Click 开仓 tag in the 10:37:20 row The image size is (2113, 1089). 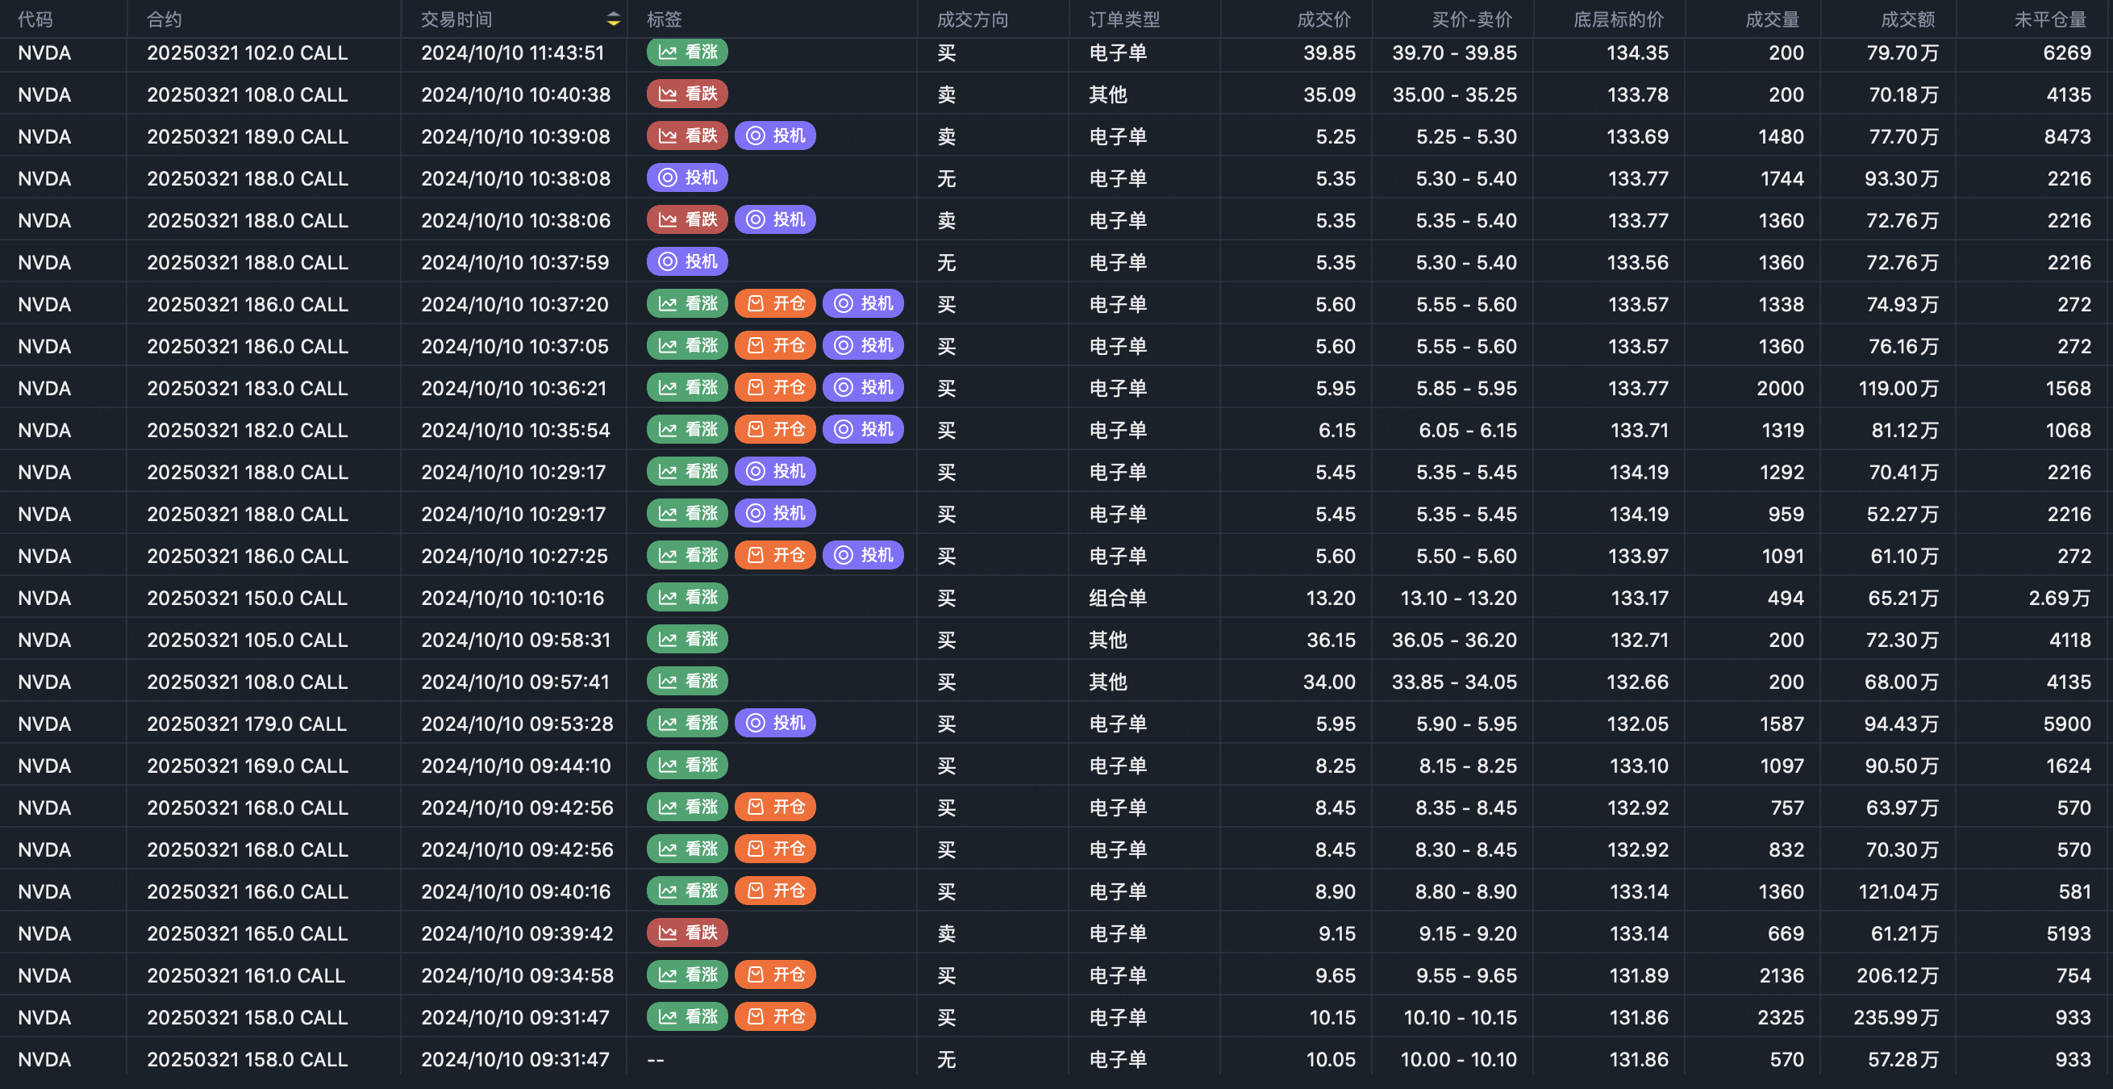[x=775, y=303]
